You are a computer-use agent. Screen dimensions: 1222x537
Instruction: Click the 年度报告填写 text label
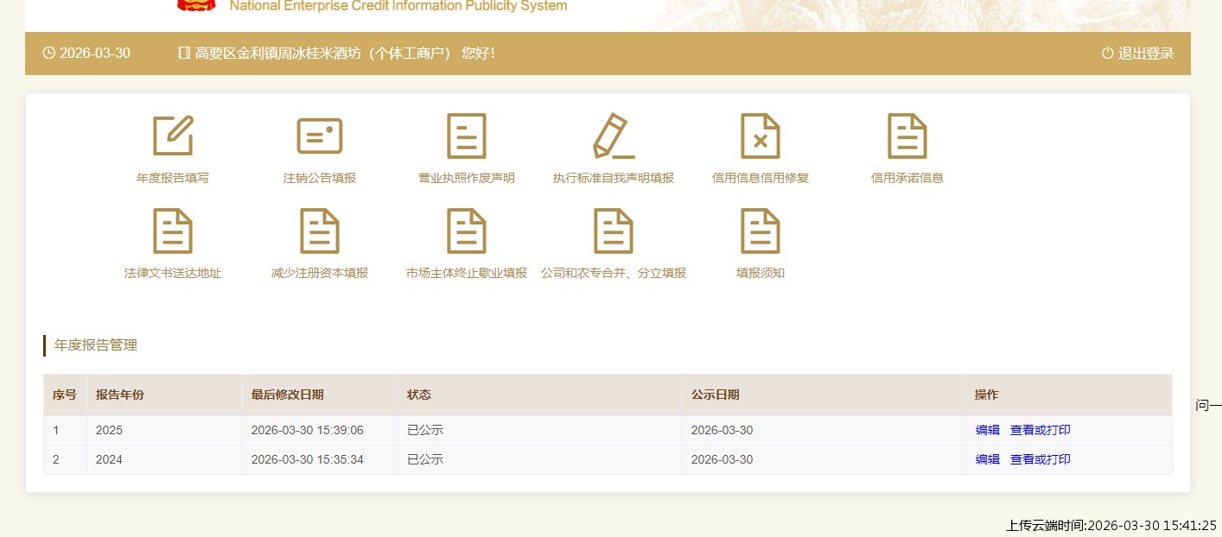click(x=173, y=178)
